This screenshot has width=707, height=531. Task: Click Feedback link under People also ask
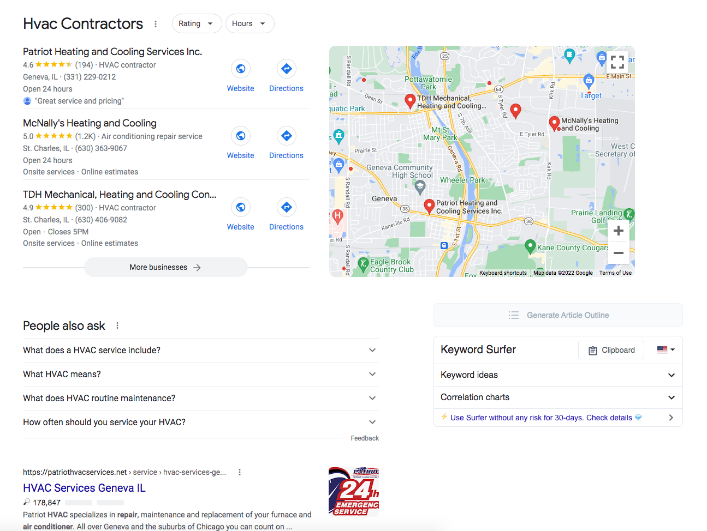[365, 438]
